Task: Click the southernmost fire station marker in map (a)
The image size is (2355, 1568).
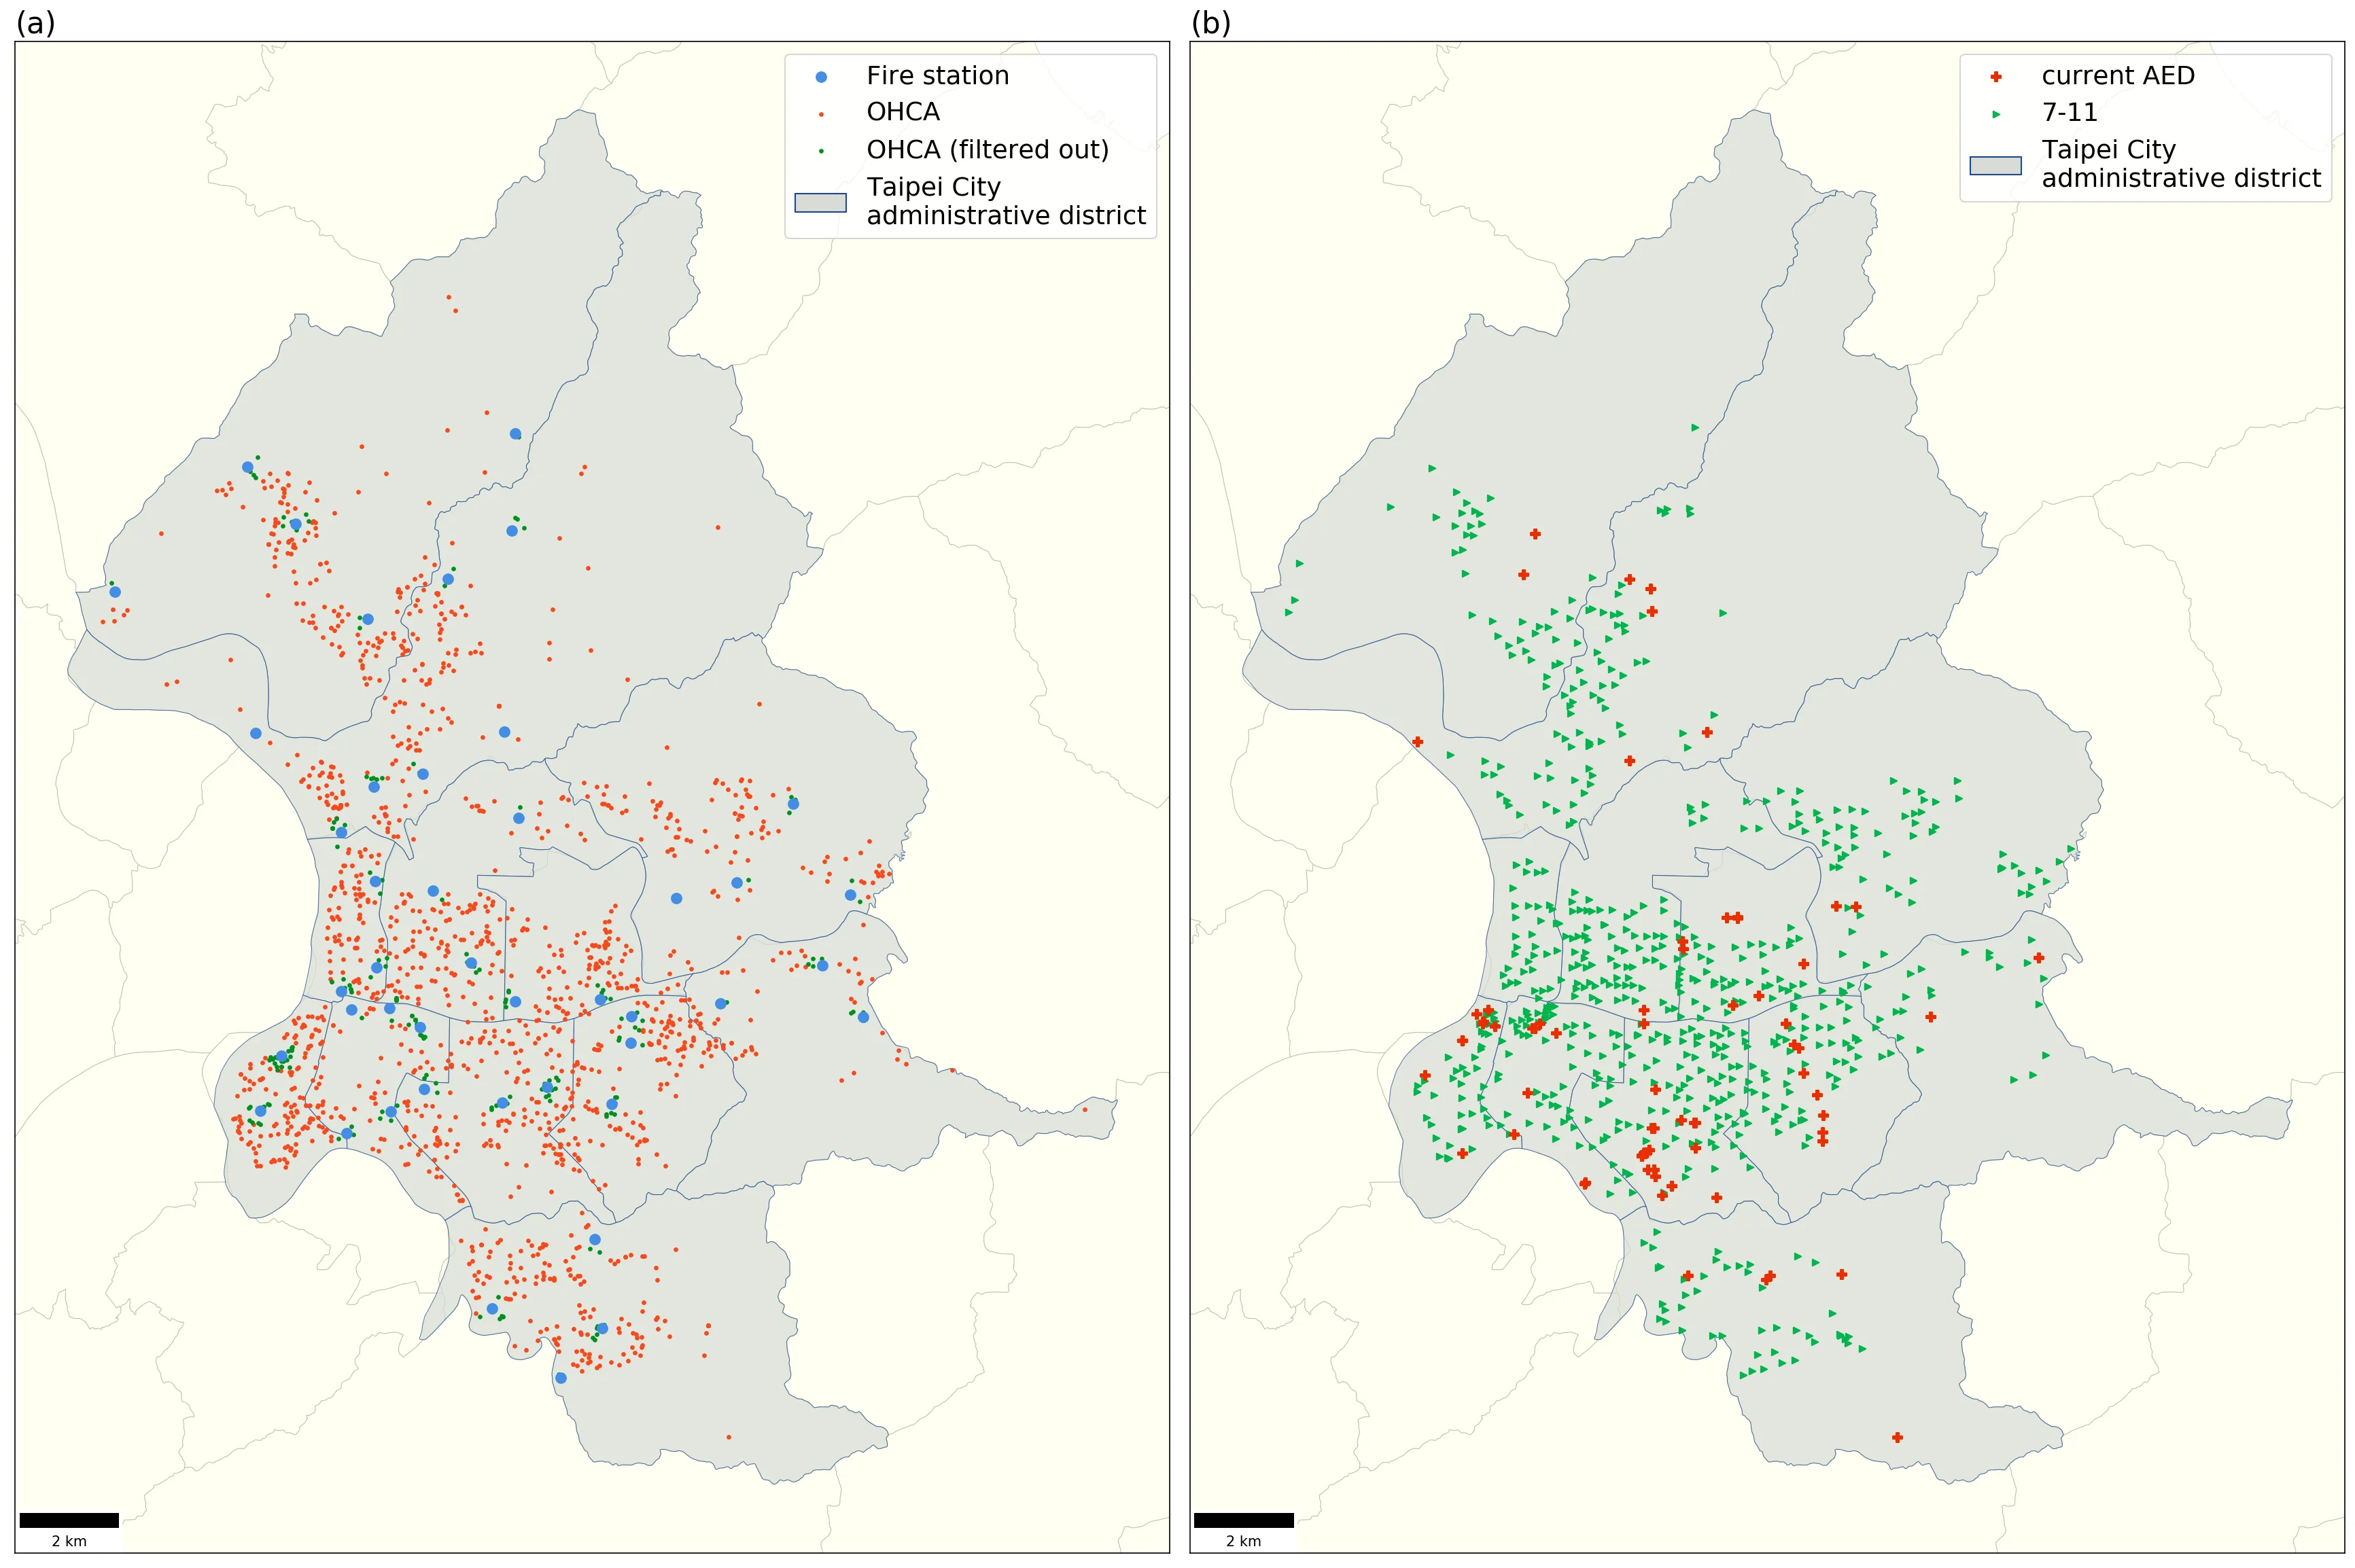Action: click(x=560, y=1378)
